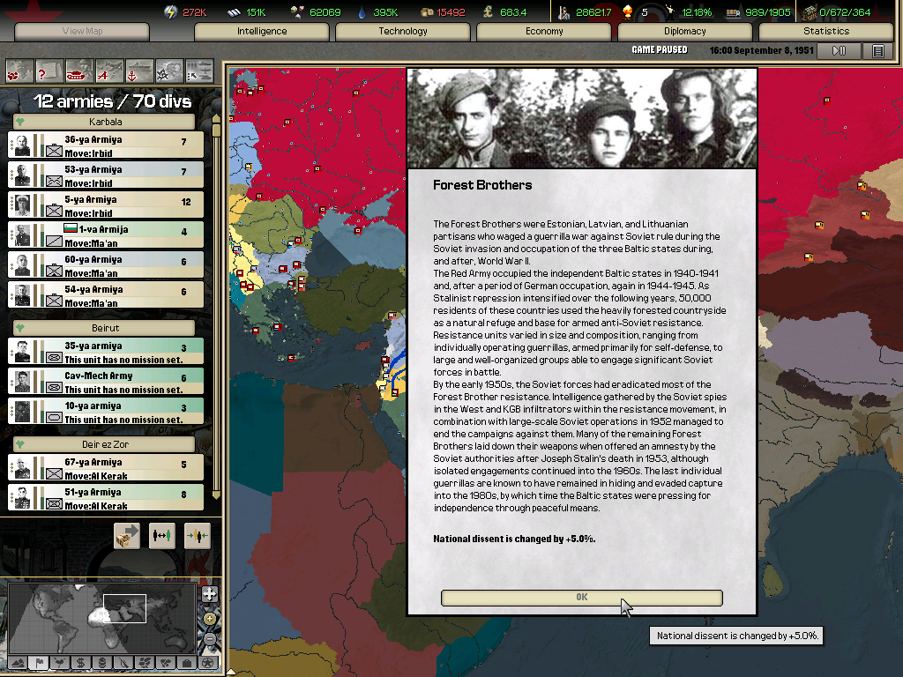Viewport: 903px width, 677px height.
Task: Open the land units tank icon list
Action: point(79,70)
